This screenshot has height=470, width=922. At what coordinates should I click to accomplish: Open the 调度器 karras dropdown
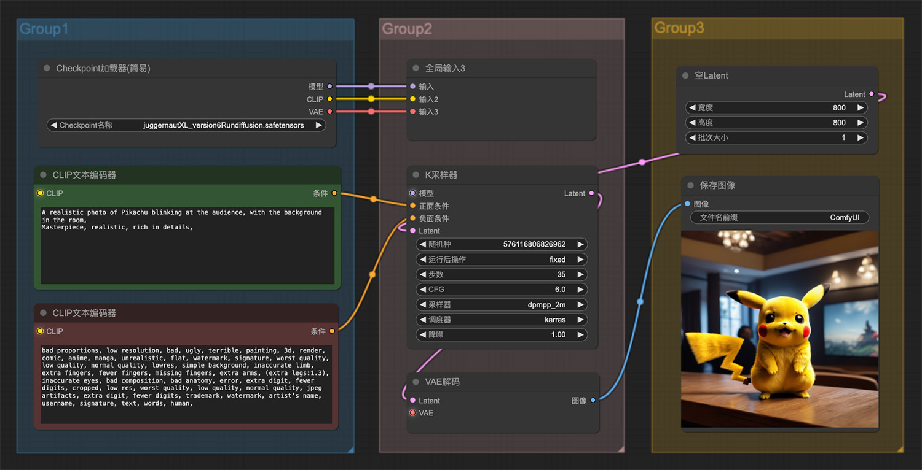click(502, 320)
